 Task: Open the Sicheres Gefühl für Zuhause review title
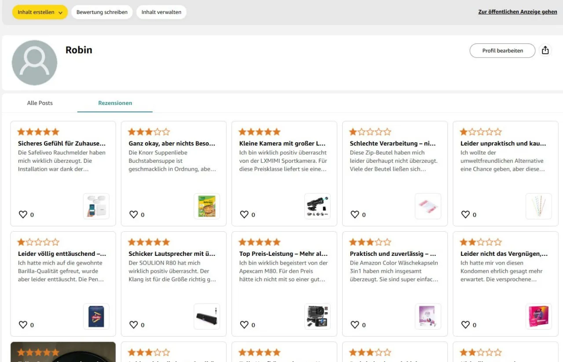[62, 143]
